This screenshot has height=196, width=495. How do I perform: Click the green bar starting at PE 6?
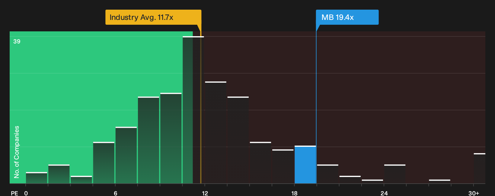point(126,155)
